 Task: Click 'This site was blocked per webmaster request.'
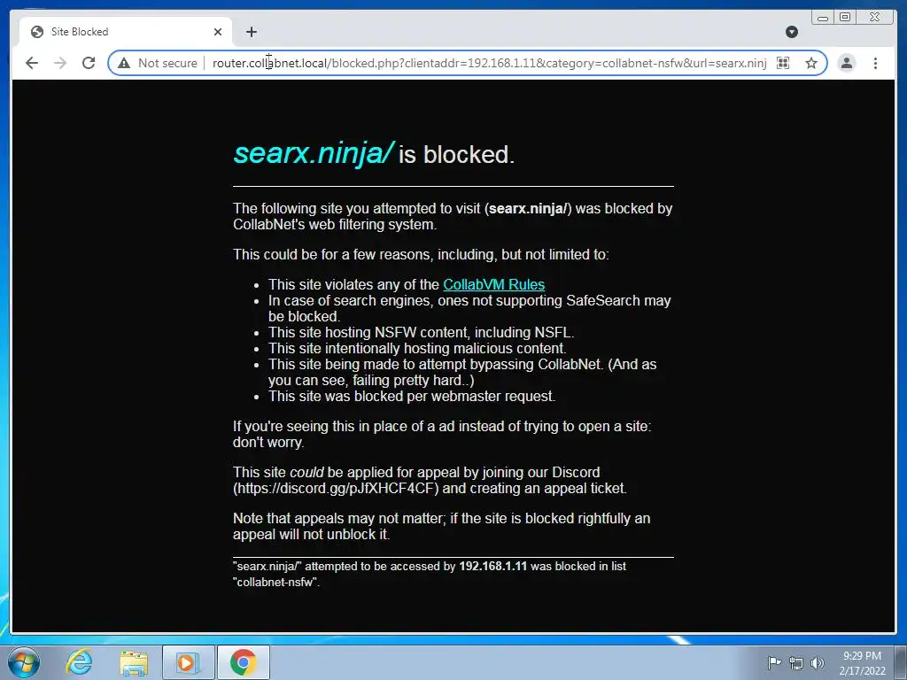(x=411, y=396)
